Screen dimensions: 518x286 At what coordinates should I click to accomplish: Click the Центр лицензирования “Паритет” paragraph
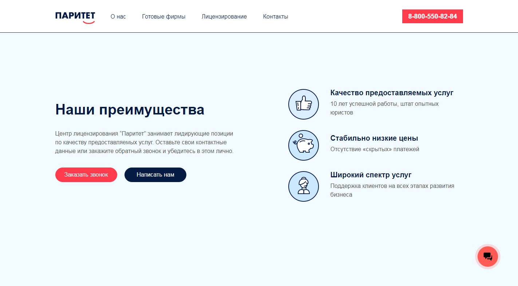145,142
